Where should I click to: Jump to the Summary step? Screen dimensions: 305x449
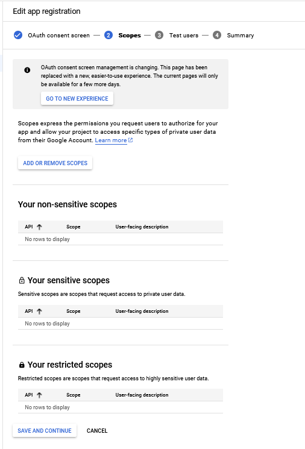241,35
